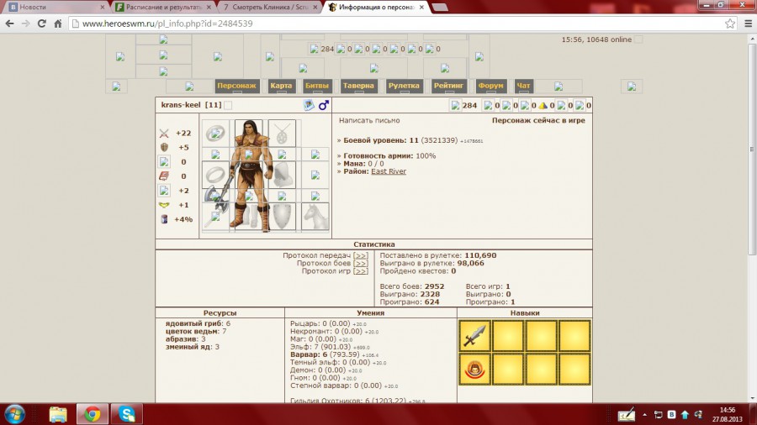Click the browser Back arrow

tap(9, 24)
